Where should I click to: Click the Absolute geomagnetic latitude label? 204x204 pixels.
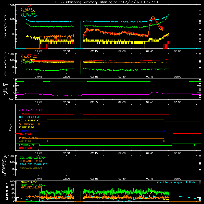point(176,182)
